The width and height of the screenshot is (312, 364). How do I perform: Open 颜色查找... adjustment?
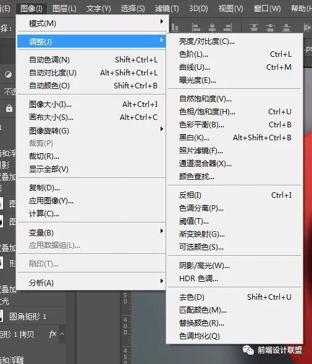coord(235,177)
